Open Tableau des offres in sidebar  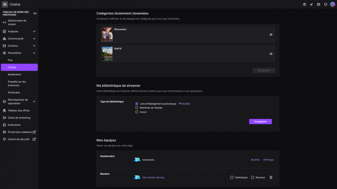coord(19,110)
